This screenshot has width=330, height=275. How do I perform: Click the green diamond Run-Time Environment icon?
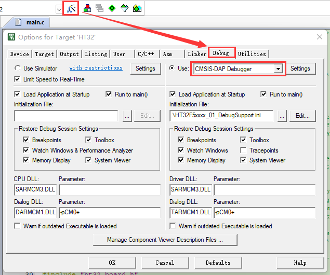click(112, 8)
